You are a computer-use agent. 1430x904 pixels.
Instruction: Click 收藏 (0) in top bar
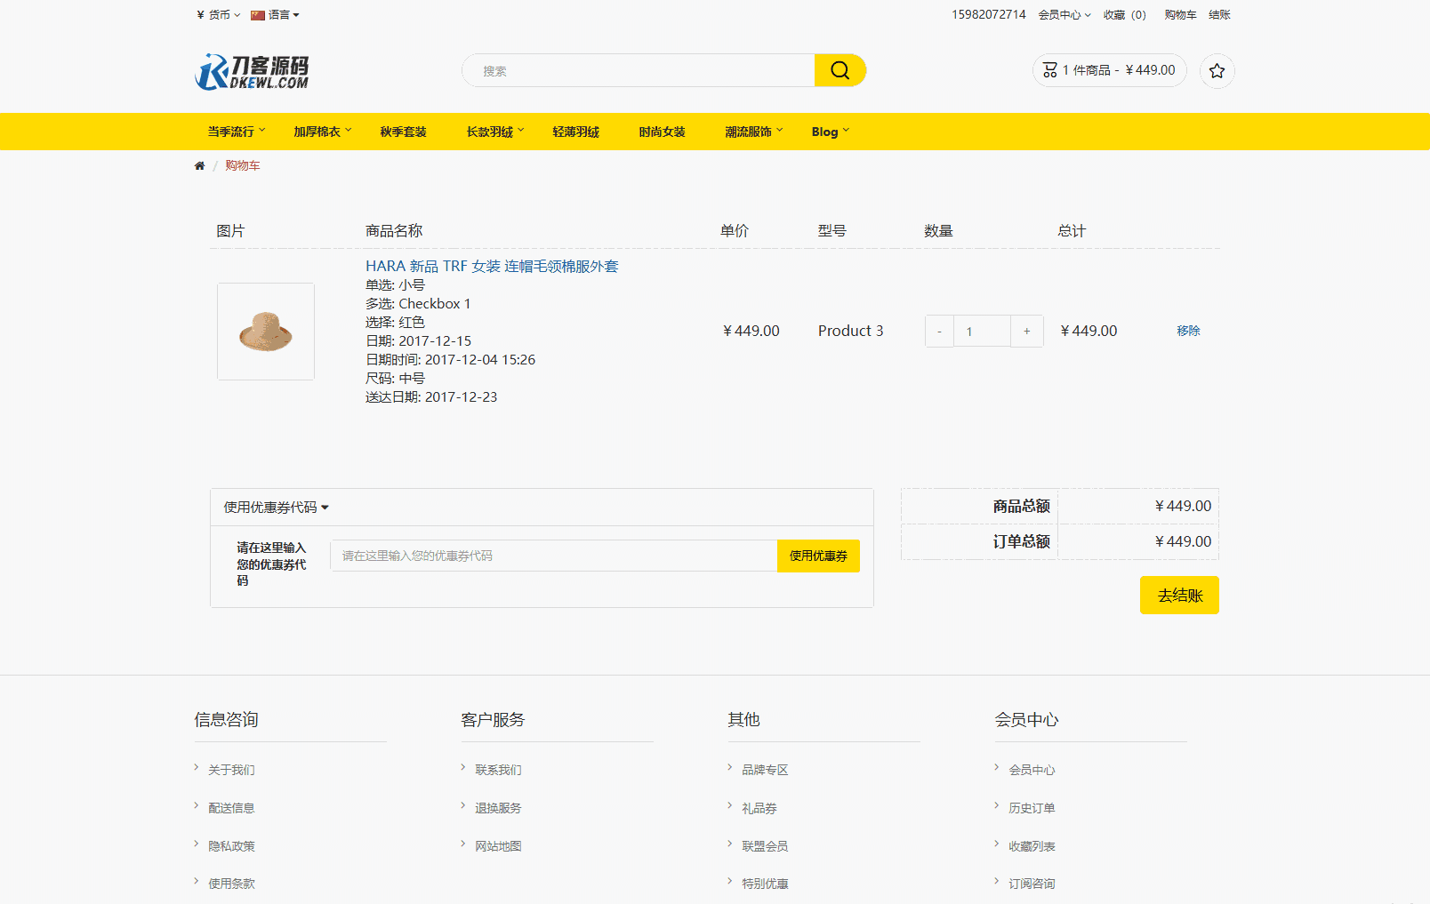1125,15
